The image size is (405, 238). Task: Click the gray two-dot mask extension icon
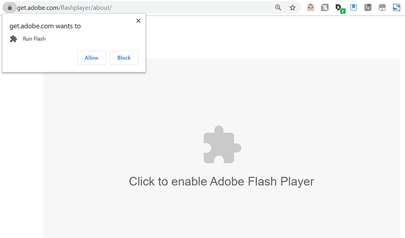click(382, 8)
